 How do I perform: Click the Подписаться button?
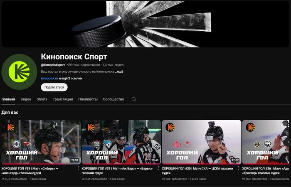[54, 87]
